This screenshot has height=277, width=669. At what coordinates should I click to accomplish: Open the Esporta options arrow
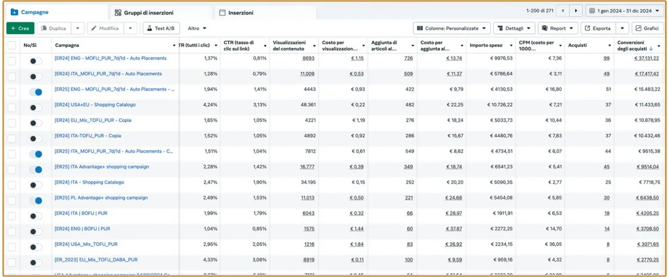tap(622, 29)
